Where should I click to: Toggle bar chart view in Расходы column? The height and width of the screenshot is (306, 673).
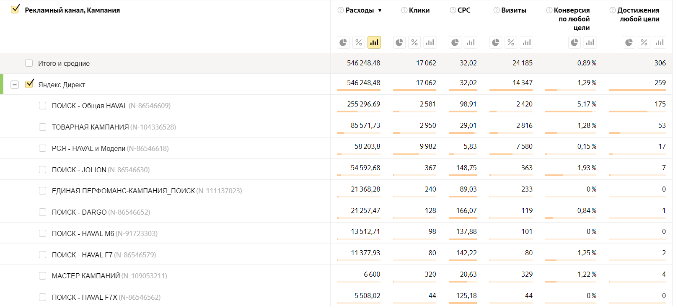(374, 42)
